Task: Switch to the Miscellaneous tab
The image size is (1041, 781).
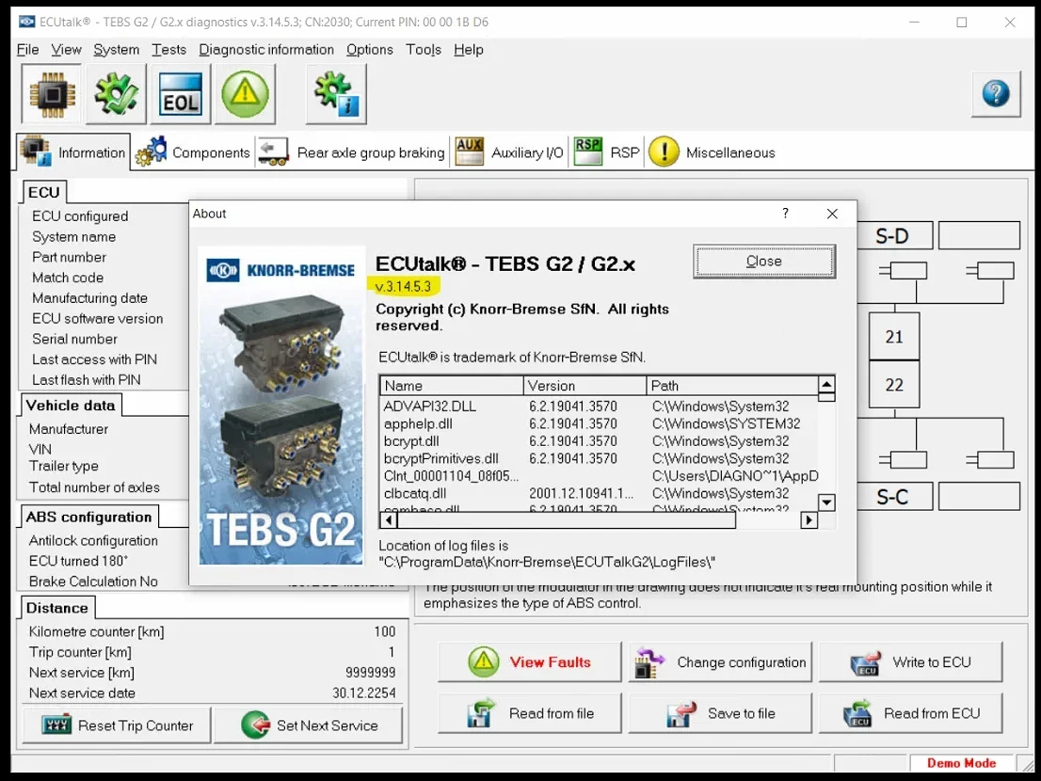Action: 712,152
